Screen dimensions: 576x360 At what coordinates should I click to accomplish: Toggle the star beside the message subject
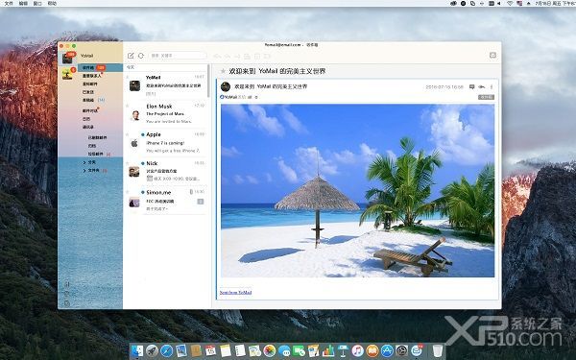[223, 71]
